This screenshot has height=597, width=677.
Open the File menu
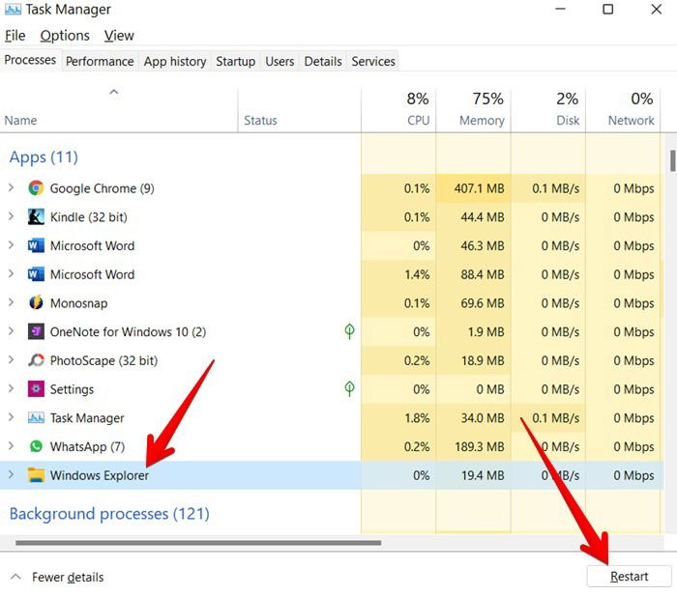point(15,36)
